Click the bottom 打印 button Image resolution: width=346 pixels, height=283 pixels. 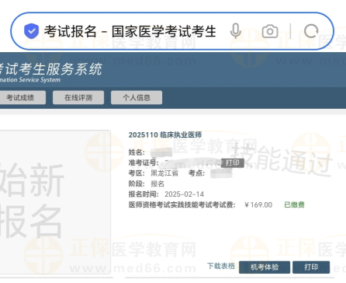tap(311, 267)
